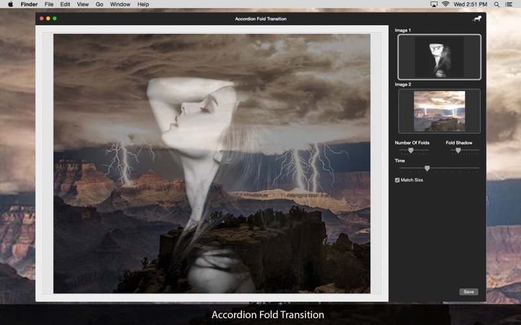This screenshot has height=325, width=521.
Task: Click the Save button
Action: [468, 292]
